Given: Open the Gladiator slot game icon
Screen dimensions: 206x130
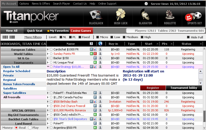Looking at the screenshot, I should point(145,17).
